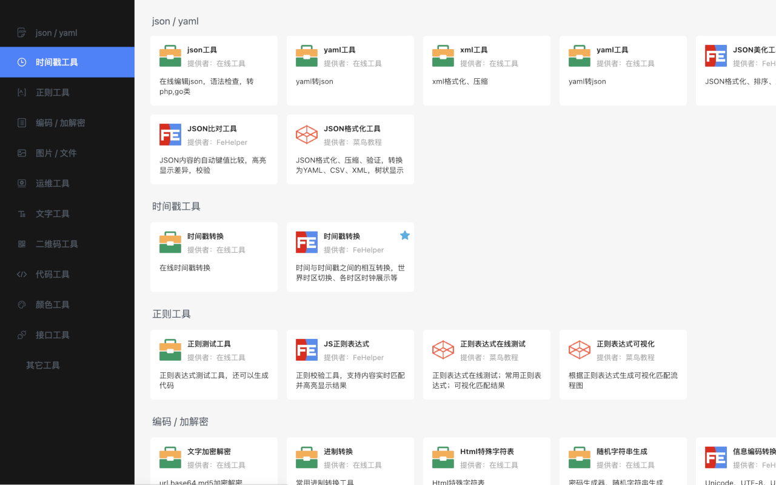The height and width of the screenshot is (485, 776).
Task: Click the FE icon of JSON比对工具
Action: (170, 135)
